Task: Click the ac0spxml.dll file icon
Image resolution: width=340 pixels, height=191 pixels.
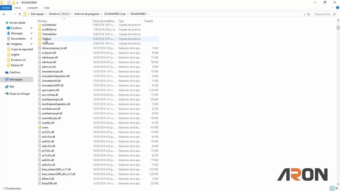Action: (40, 53)
